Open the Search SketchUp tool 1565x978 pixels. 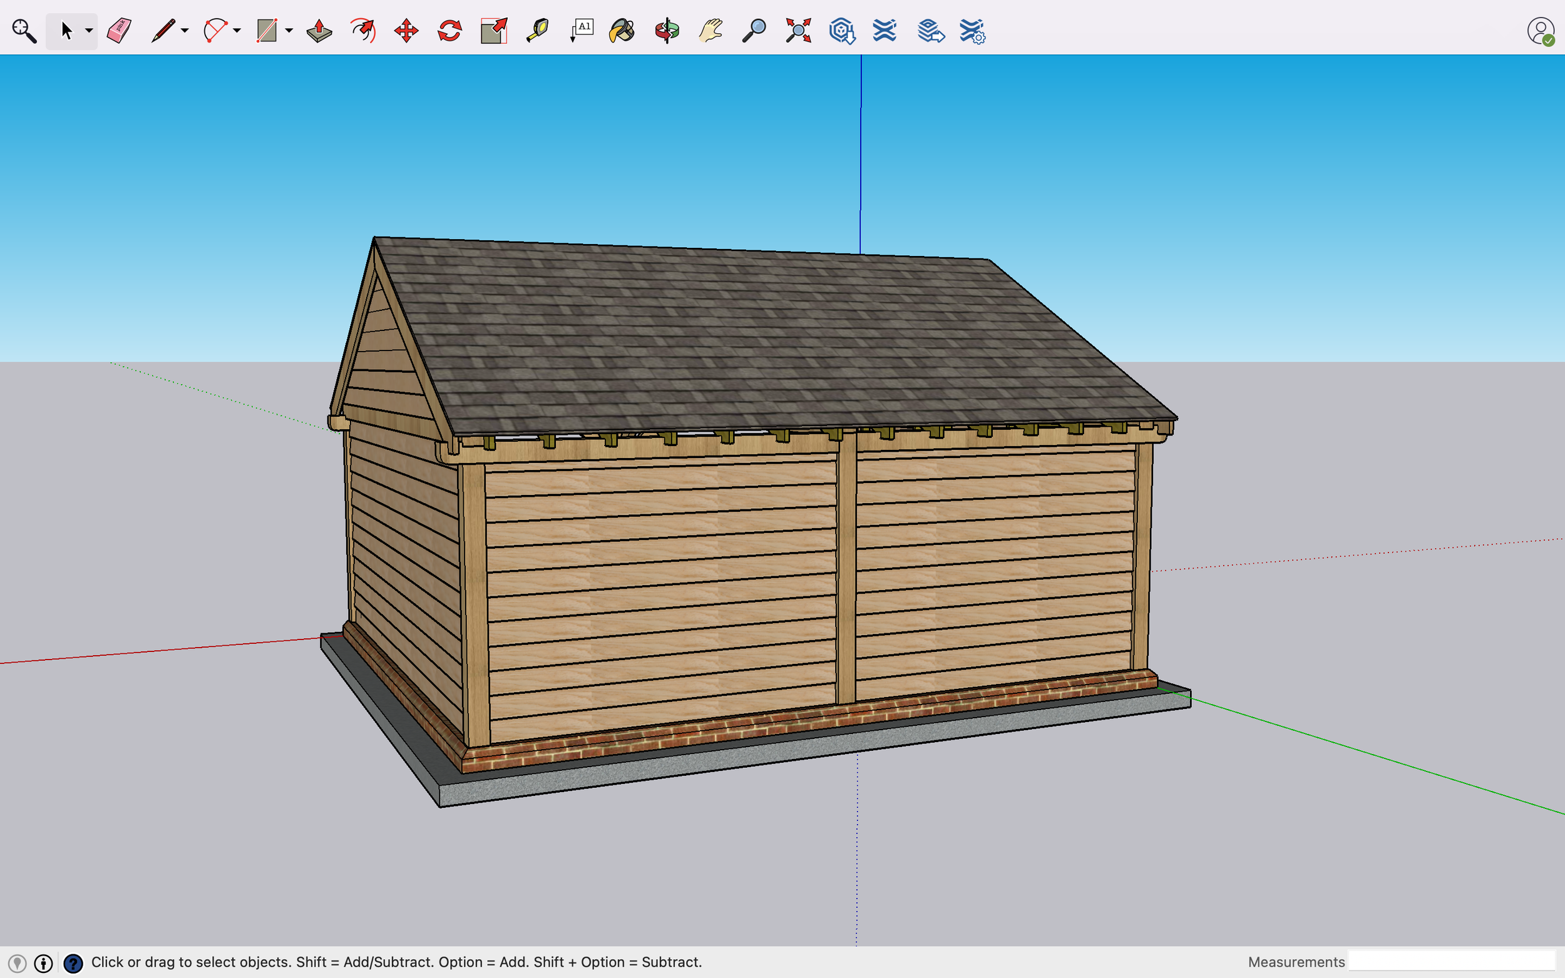coord(24,31)
